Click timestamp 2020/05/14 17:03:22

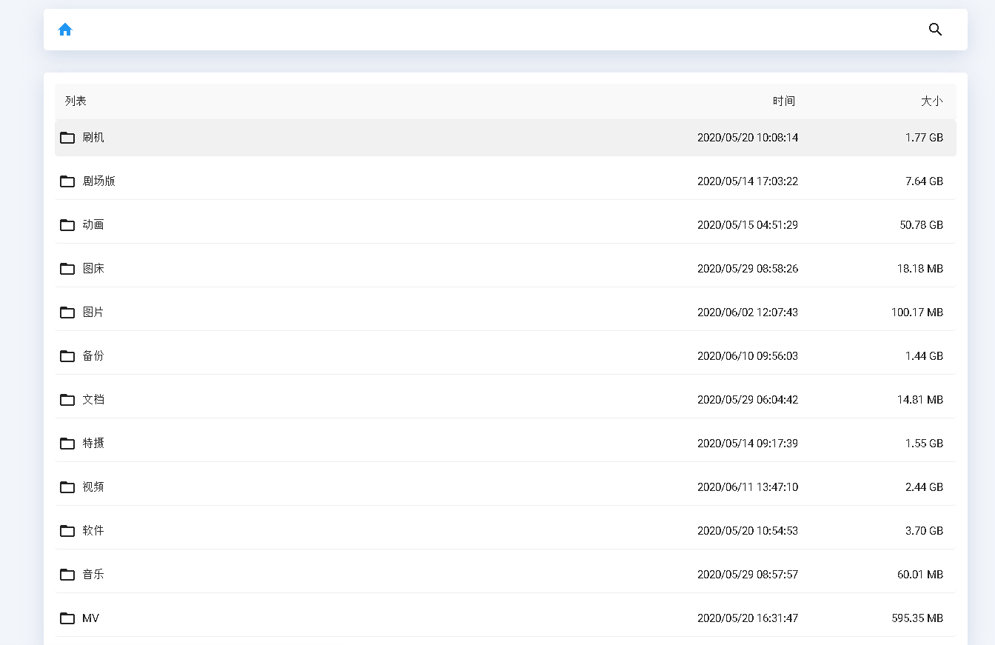[x=748, y=181]
